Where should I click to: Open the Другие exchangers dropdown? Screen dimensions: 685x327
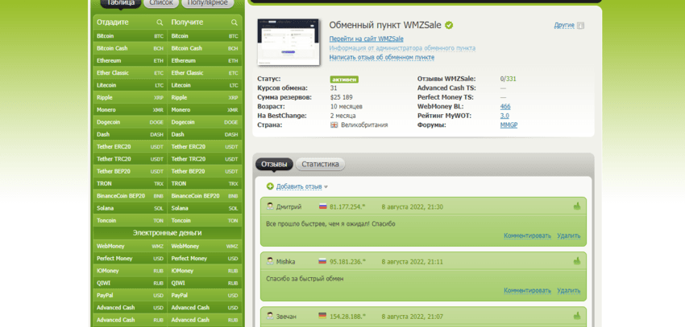point(564,25)
